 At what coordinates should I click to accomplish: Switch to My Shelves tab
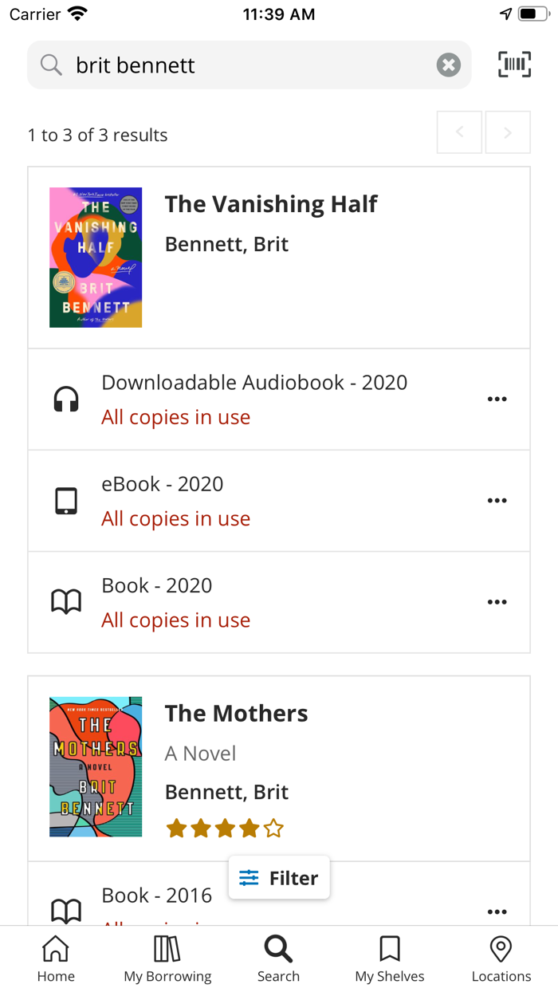point(390,959)
